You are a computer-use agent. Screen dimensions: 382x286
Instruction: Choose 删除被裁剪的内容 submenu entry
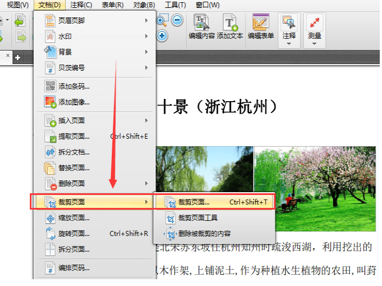[x=215, y=234]
